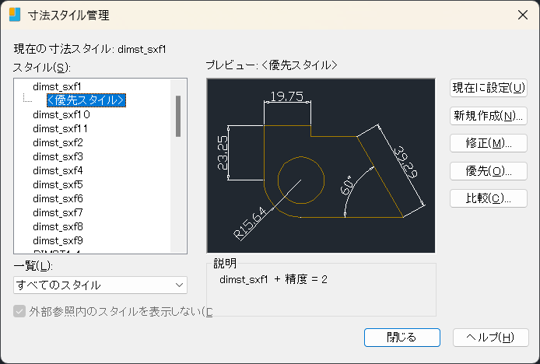Screen dimensions: 540x364
Task: Open help via ヘルプ(H)
Action: click(x=490, y=337)
